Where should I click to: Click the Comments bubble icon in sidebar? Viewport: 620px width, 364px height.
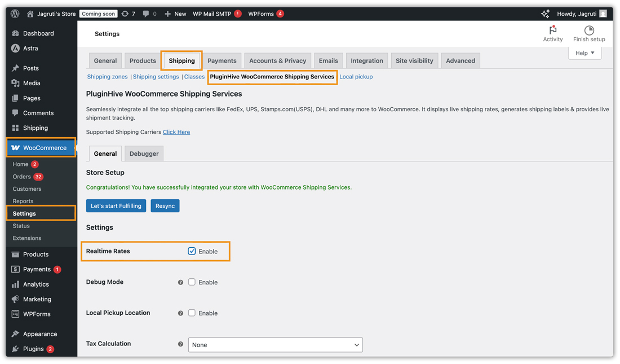pos(15,113)
